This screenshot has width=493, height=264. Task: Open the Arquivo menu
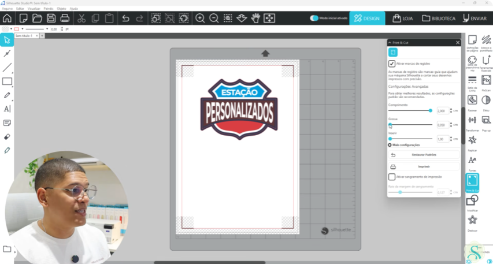coord(8,9)
